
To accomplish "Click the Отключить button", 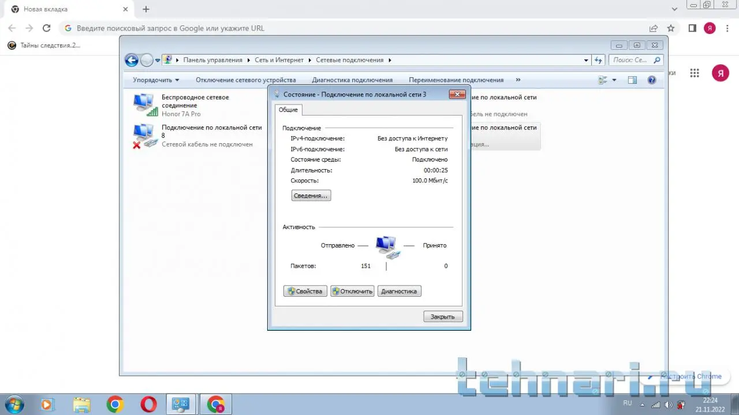I will click(x=352, y=291).
